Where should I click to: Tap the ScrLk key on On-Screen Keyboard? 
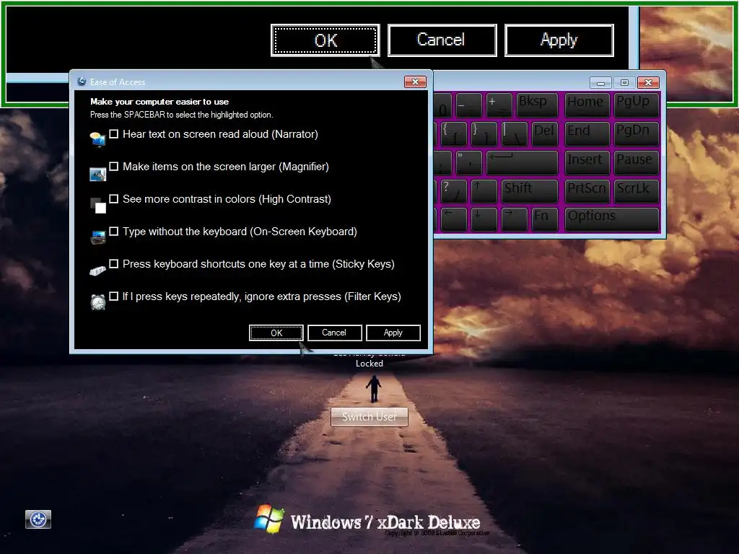coord(637,190)
